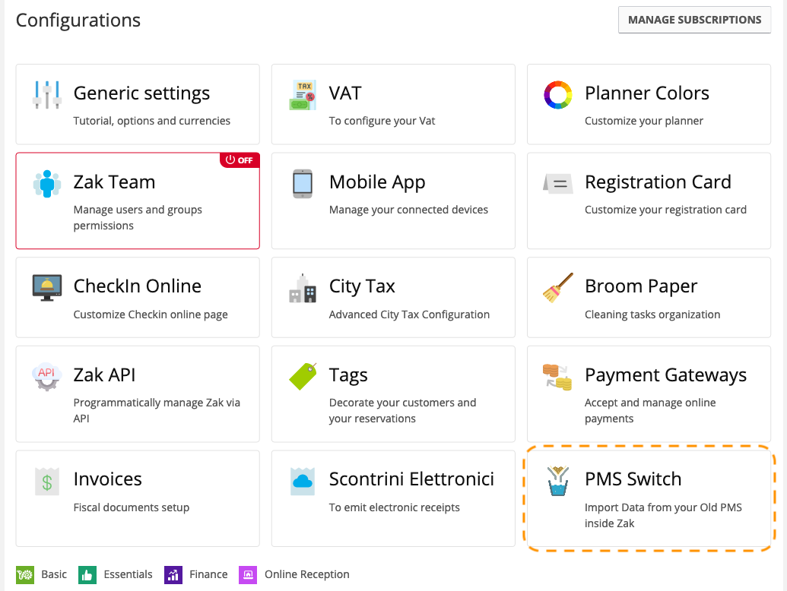Click the CheckIn Online monitor bell icon
Viewport: 787px width, 591px height.
pos(46,287)
